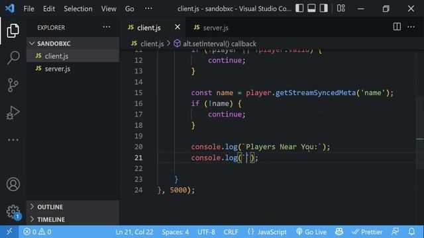Click Prettier formatter status
The image size is (424, 238).
click(x=367, y=232)
